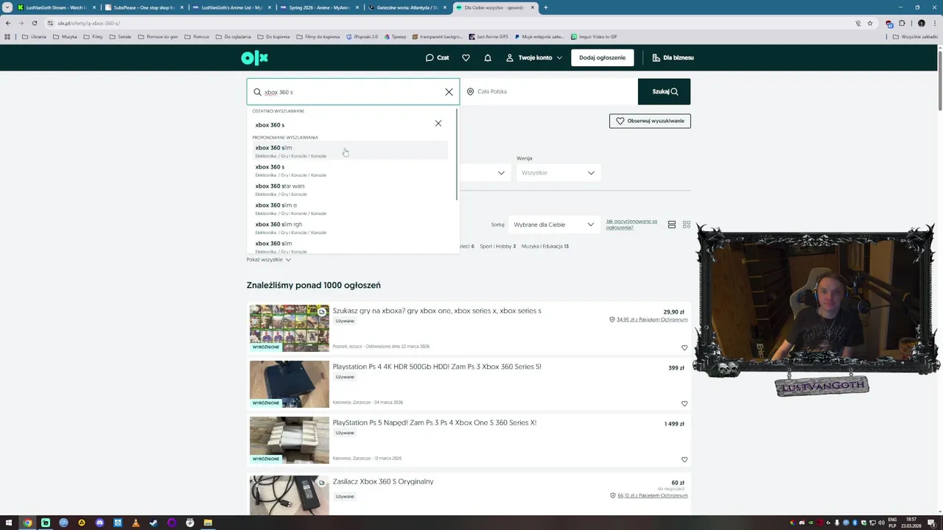The width and height of the screenshot is (943, 530).
Task: Save the Szukasz gry na xboxa listing heart
Action: click(684, 347)
